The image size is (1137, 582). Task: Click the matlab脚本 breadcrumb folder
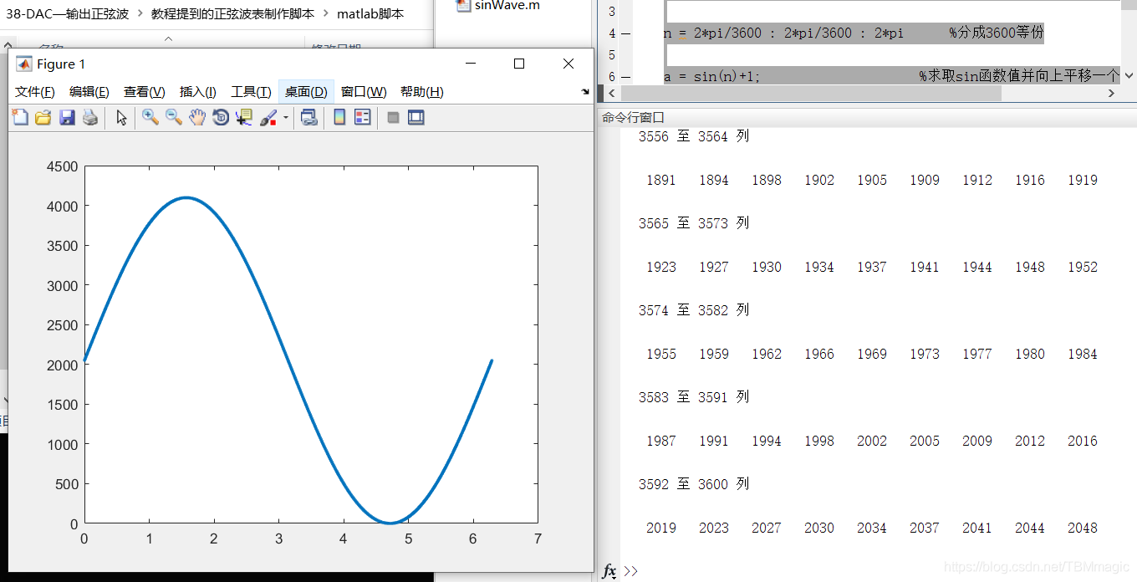(x=370, y=14)
